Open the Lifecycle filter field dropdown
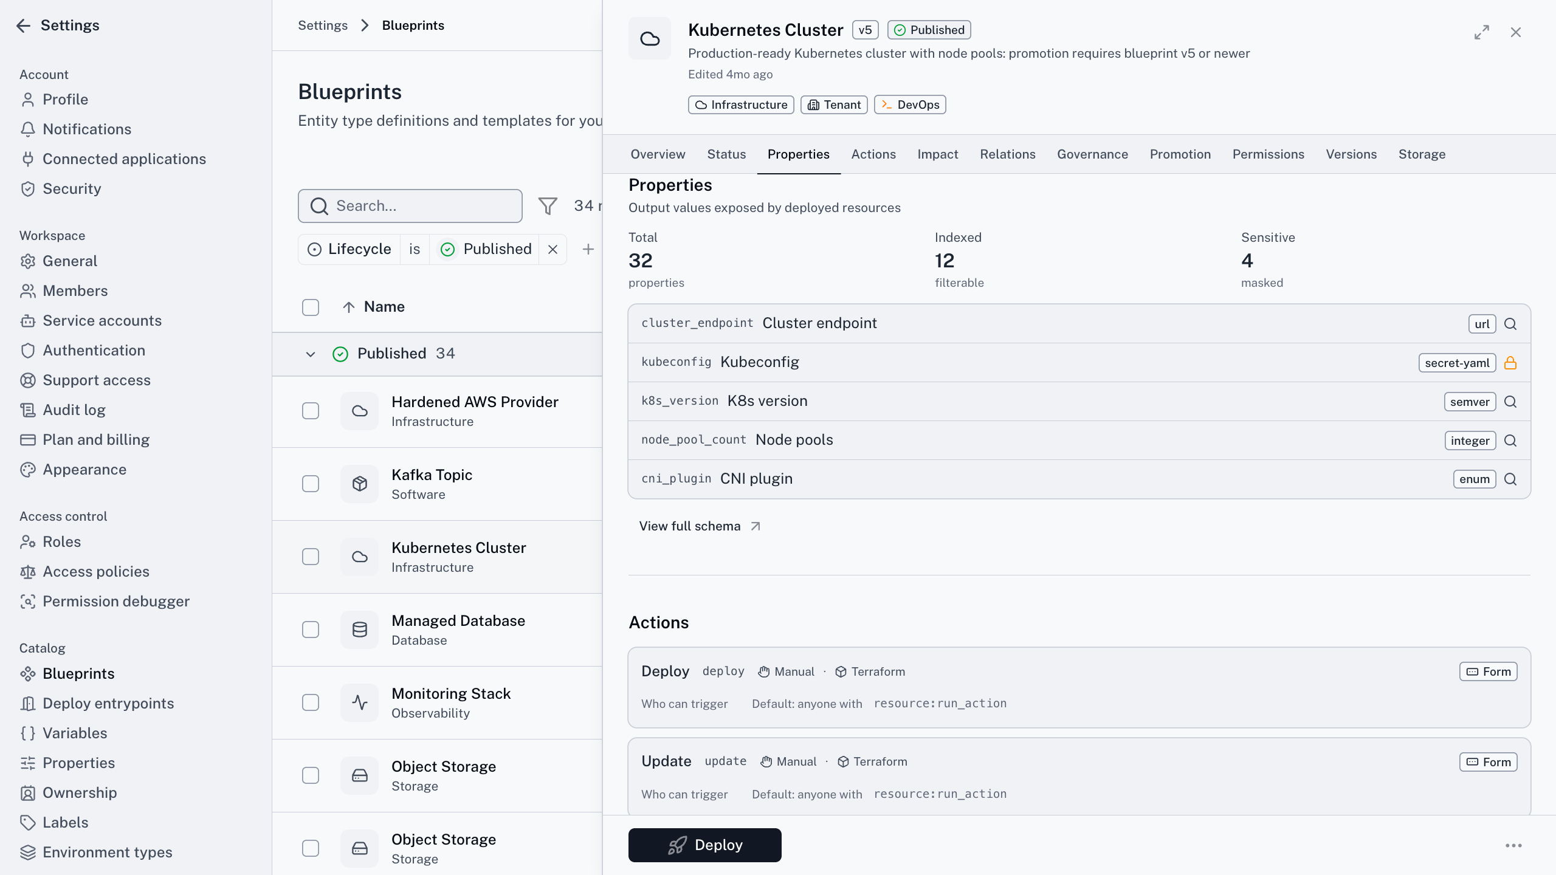The image size is (1556, 875). tap(349, 249)
